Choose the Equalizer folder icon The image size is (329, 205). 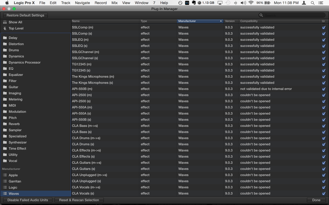click(5, 75)
